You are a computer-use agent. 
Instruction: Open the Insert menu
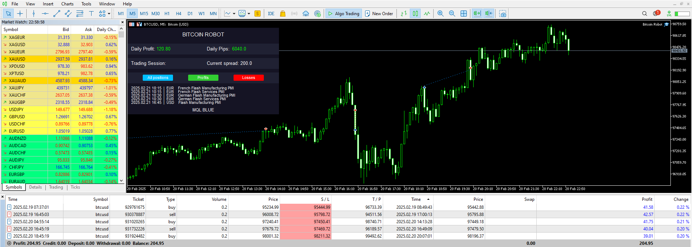pyautogui.click(x=48, y=4)
